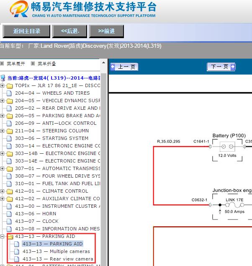
Task: Expand the 206-05 PARKING BRAKE node
Action: [2, 116]
